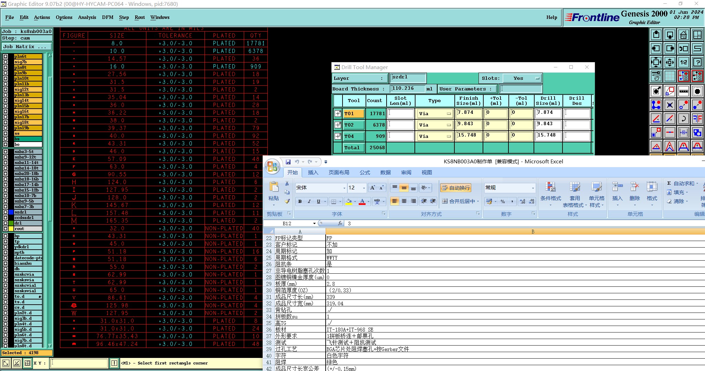Screen dimensions: 705x371
Task: Click the black X delete feature icon
Action: pyautogui.click(x=670, y=105)
